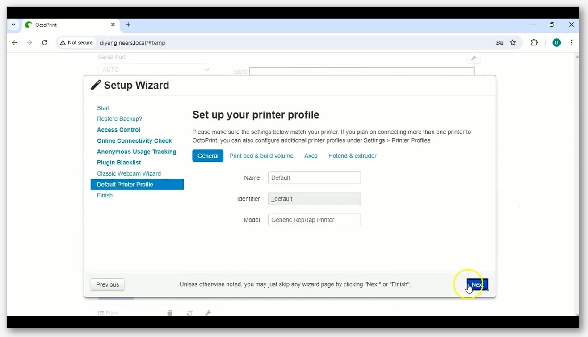
Task: Click the browser back arrow
Action: click(x=14, y=43)
